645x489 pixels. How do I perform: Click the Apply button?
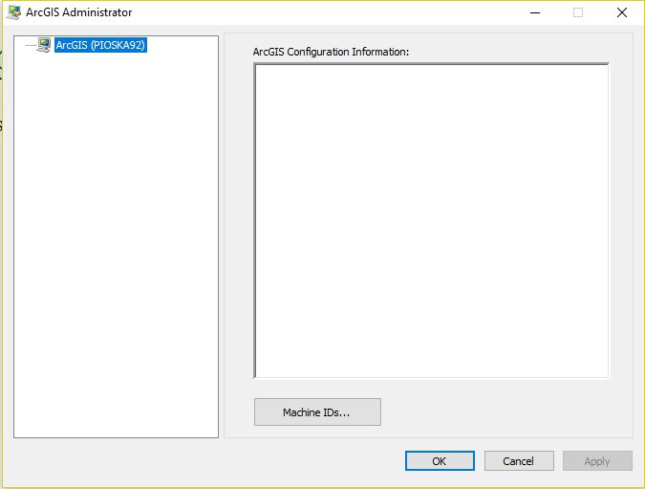[x=597, y=460]
